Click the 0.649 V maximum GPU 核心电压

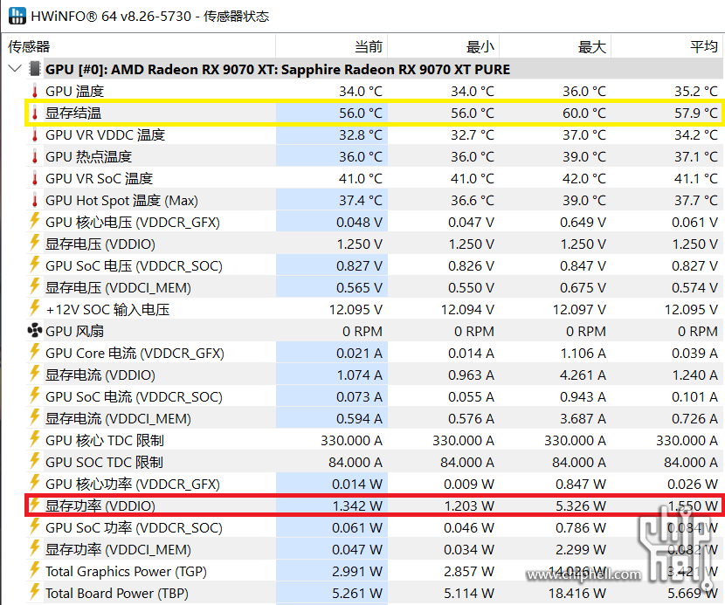point(583,223)
